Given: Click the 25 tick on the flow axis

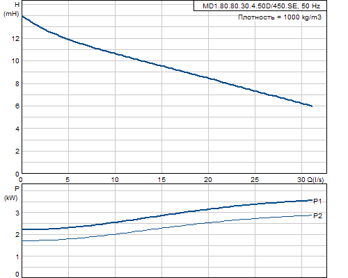Looking at the screenshot, I should coord(255,180).
